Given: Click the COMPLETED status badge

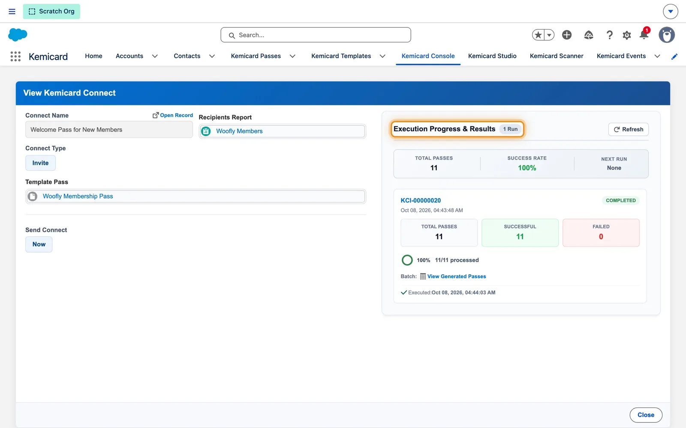Looking at the screenshot, I should tap(620, 200).
